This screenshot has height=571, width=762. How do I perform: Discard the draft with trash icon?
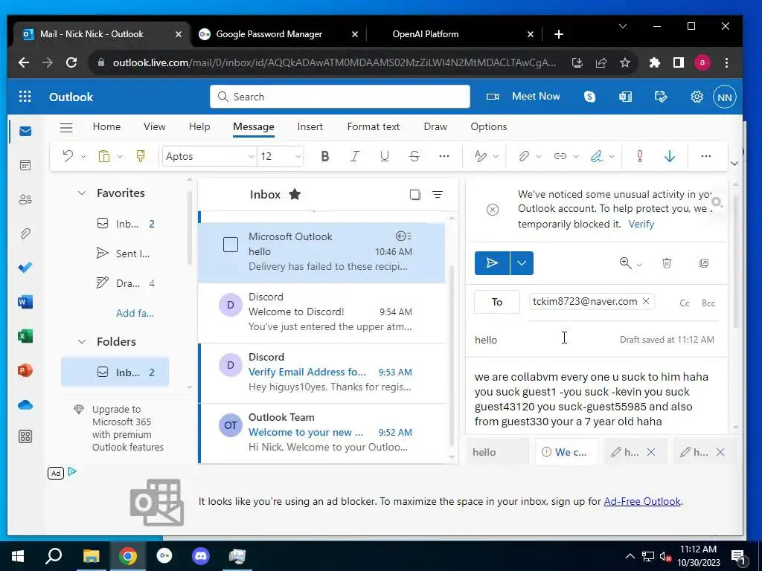pos(667,263)
